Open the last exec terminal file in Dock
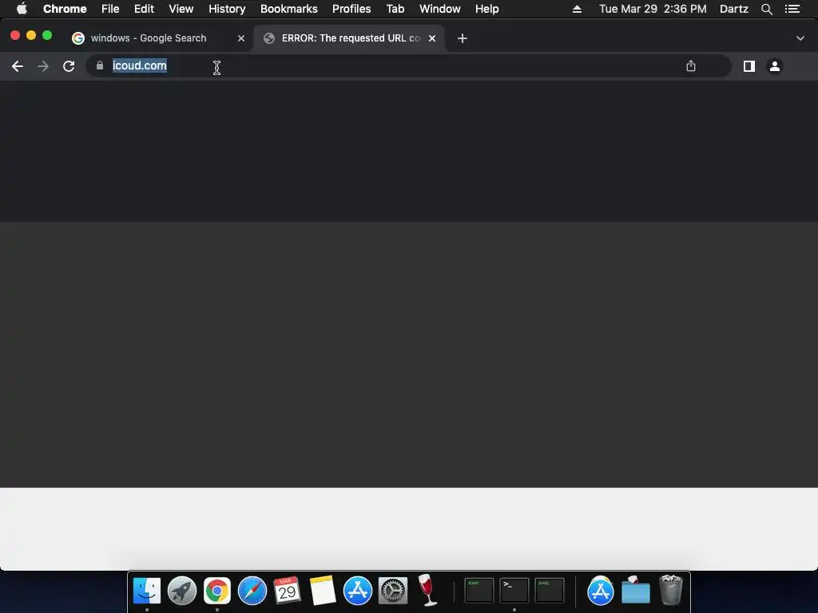This screenshot has width=818, height=613. tap(549, 591)
